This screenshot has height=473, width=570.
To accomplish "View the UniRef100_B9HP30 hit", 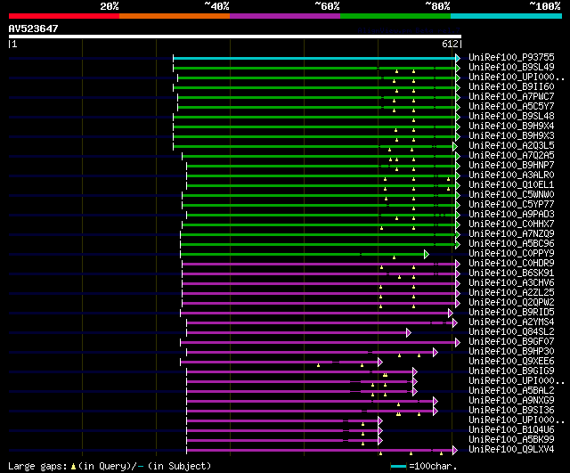I will pos(511,352).
